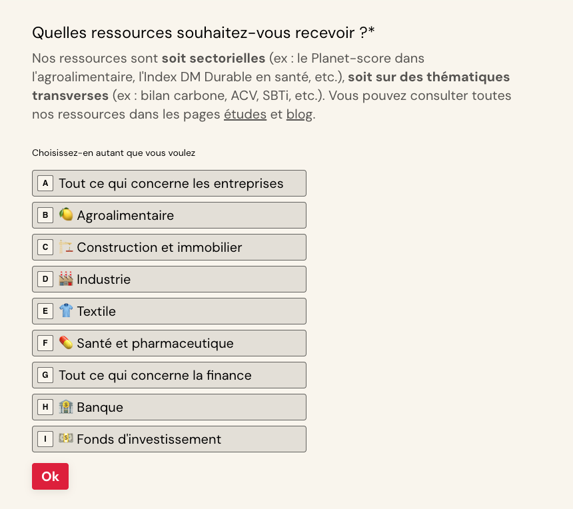The image size is (573, 509).
Task: Click the t-shirt emoji beside Textile
Action: click(x=66, y=310)
